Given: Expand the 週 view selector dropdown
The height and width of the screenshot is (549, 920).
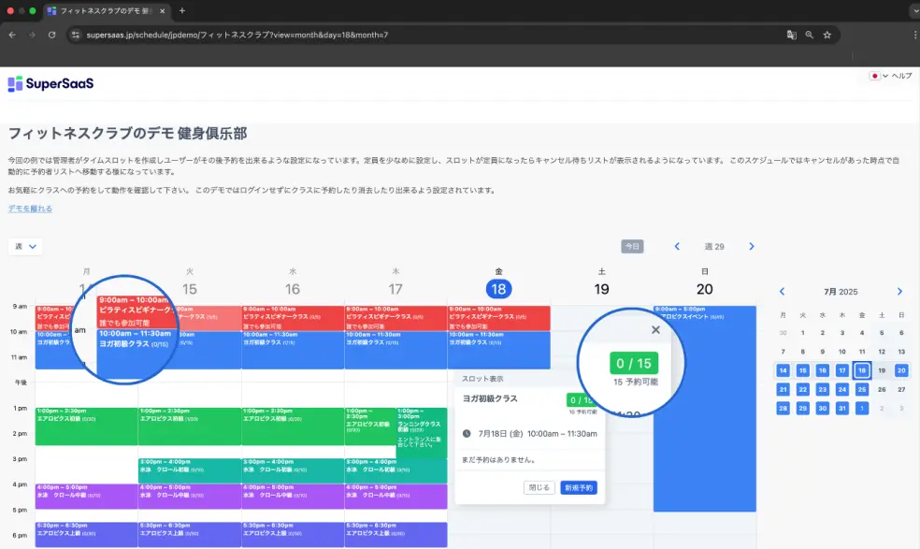Looking at the screenshot, I should [25, 247].
